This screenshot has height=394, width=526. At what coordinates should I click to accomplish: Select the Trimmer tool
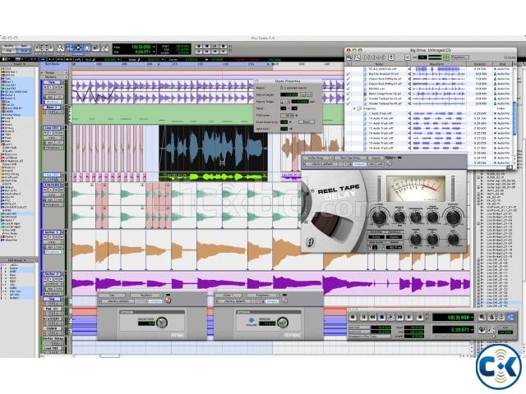[x=69, y=48]
